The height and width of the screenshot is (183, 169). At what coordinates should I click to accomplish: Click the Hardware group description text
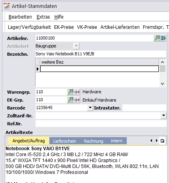[x=92, y=92]
